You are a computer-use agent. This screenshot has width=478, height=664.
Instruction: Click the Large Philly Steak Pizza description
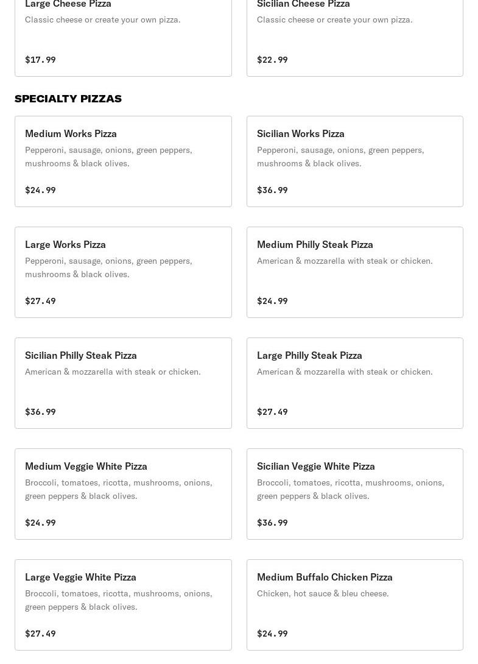coord(345,372)
